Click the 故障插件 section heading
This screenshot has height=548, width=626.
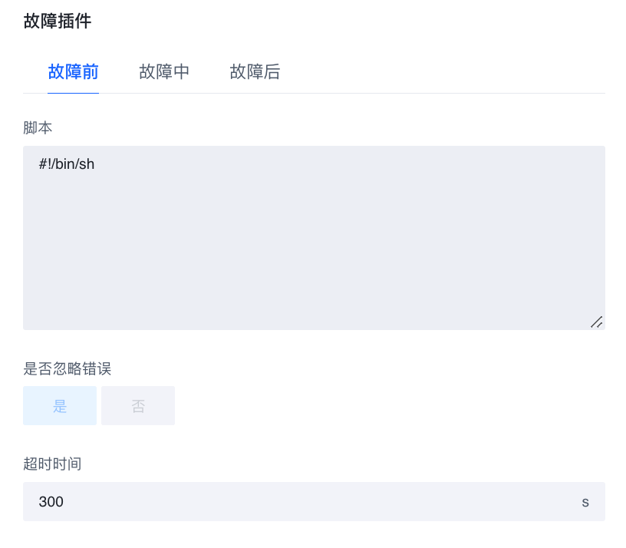coord(58,21)
